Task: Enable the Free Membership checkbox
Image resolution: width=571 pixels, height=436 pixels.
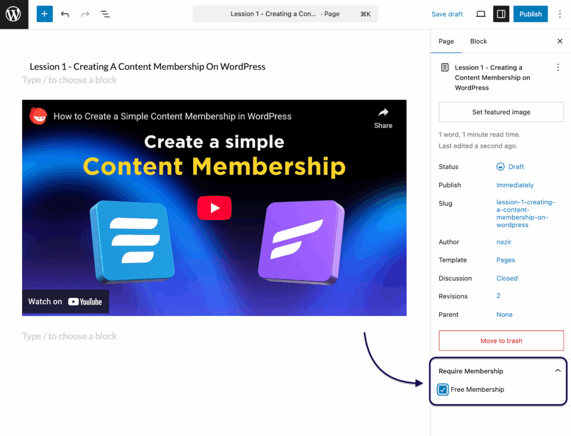Action: [442, 389]
